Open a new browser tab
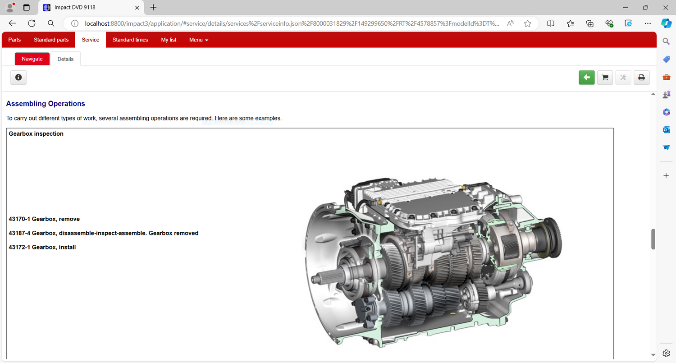 point(153,8)
